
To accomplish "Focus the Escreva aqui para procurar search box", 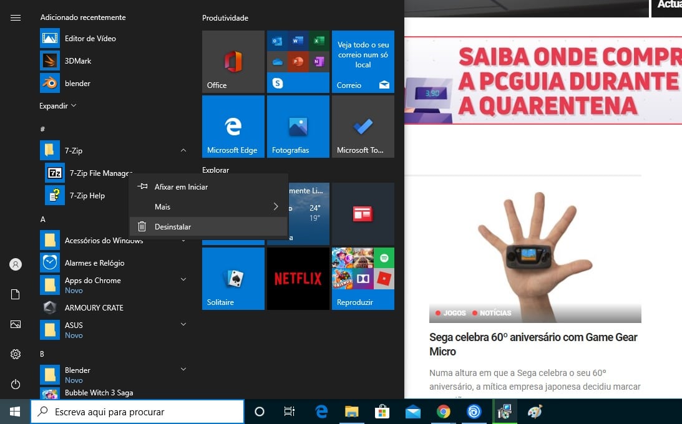I will click(x=137, y=412).
